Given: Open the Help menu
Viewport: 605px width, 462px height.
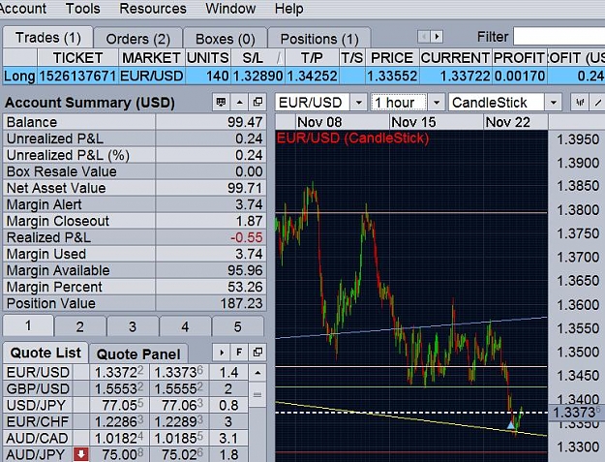Looking at the screenshot, I should pos(288,9).
